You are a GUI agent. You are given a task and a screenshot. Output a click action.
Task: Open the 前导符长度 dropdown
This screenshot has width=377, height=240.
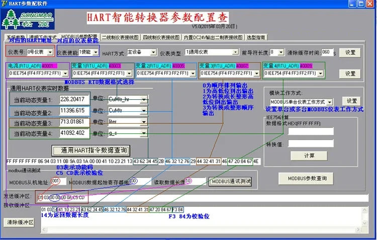pos(277,52)
